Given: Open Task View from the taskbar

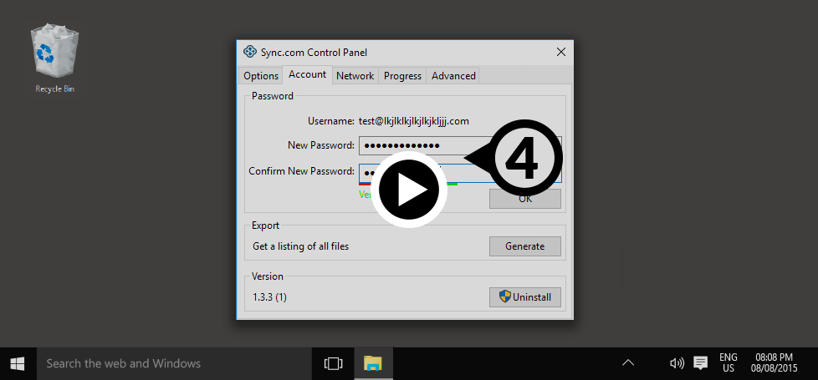Looking at the screenshot, I should tap(334, 363).
